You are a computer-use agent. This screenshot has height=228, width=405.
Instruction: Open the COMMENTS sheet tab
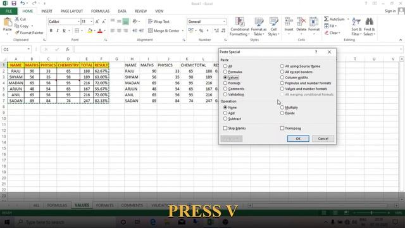tap(132, 205)
